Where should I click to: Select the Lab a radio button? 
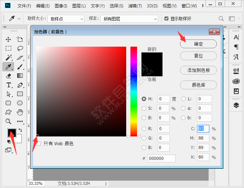[x=183, y=108]
